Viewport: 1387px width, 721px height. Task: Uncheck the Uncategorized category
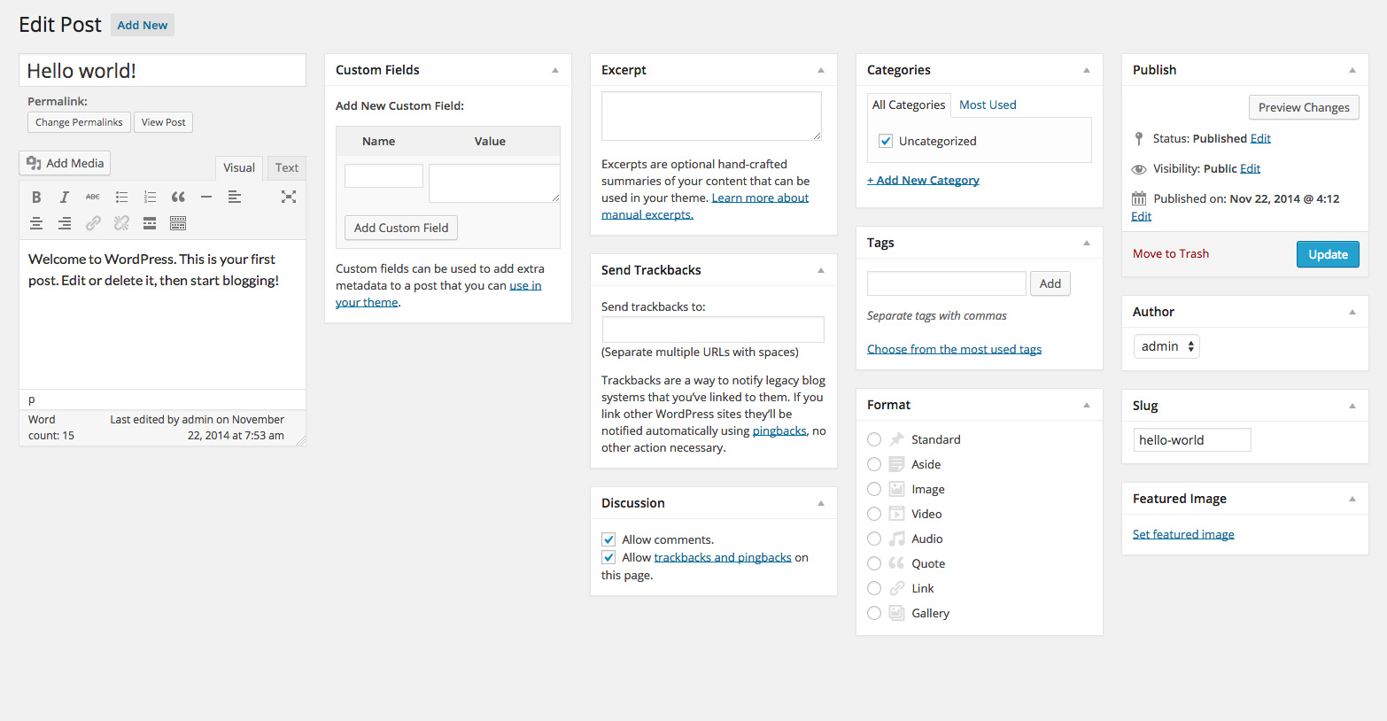[x=886, y=141]
